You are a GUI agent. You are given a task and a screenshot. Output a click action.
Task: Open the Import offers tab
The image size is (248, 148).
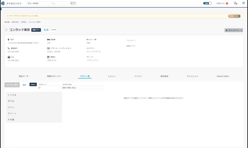click(223, 76)
